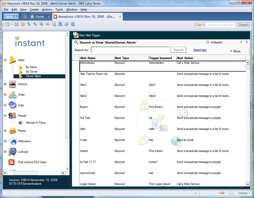The image size is (254, 198).
Task: Click the Lookups magnifier icon
Action: tap(12, 152)
